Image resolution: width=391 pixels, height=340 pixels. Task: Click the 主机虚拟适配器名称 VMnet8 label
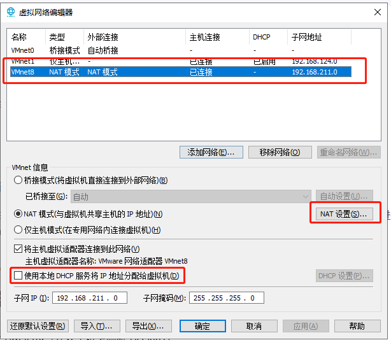106,261
